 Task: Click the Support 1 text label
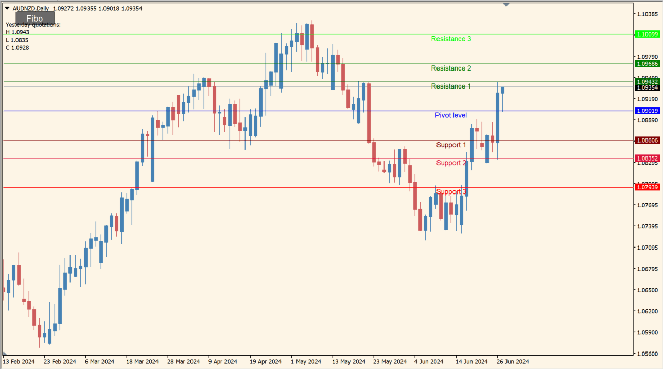(451, 145)
